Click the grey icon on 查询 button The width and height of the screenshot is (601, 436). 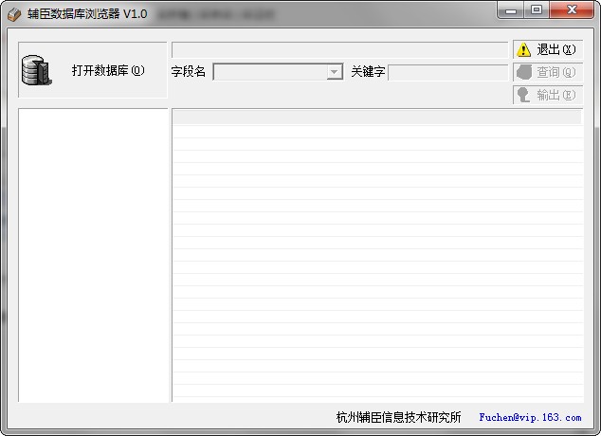(524, 72)
